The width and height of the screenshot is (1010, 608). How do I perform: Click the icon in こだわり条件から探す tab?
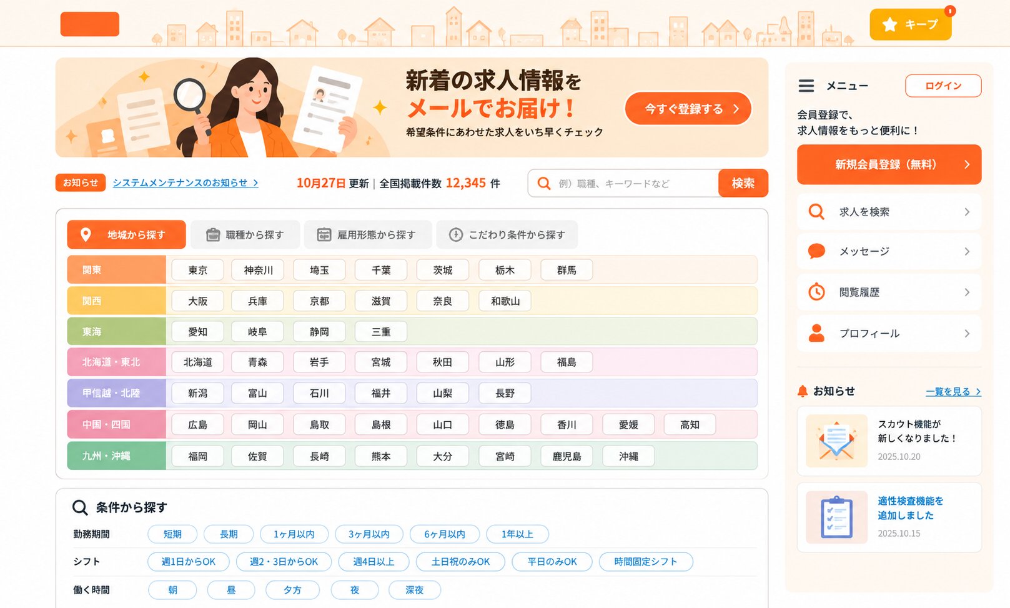tap(456, 234)
